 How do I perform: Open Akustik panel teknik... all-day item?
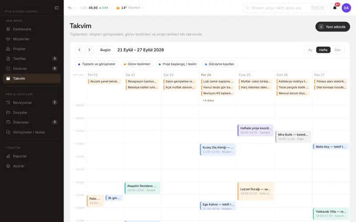pyautogui.click(x=105, y=81)
